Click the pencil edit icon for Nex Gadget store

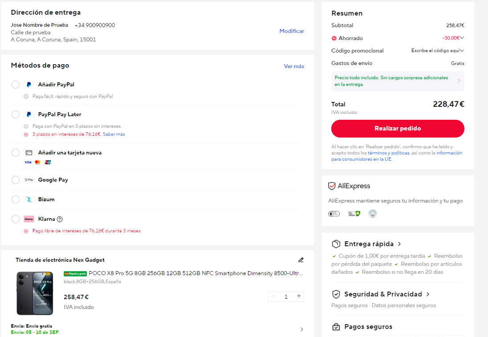click(x=301, y=260)
